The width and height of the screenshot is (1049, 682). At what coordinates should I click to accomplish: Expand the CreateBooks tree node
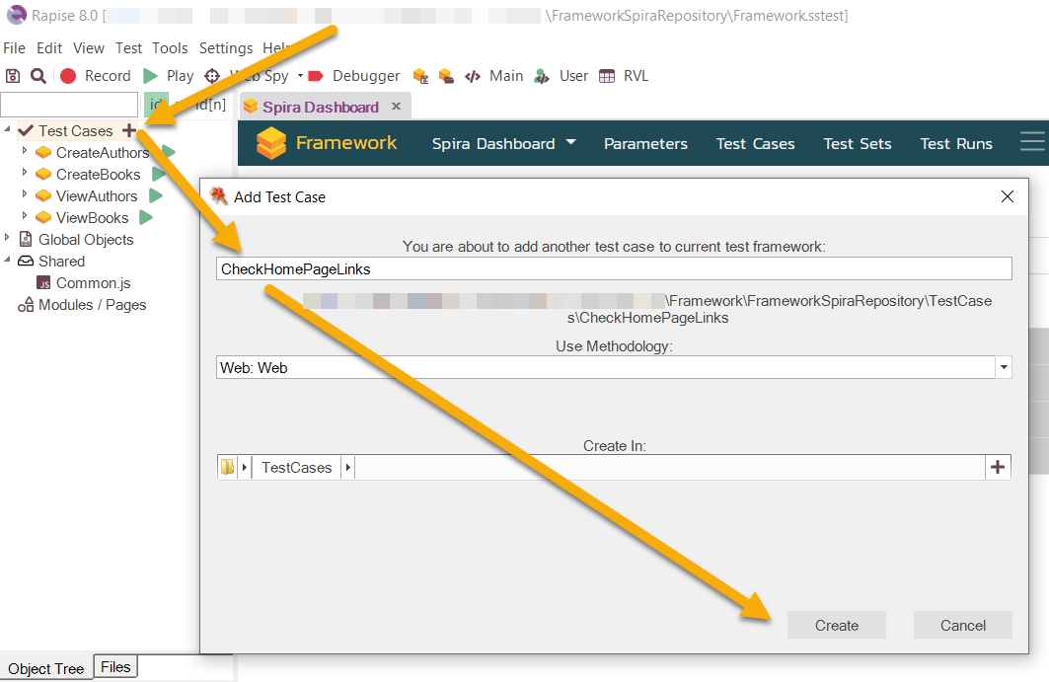pos(25,174)
